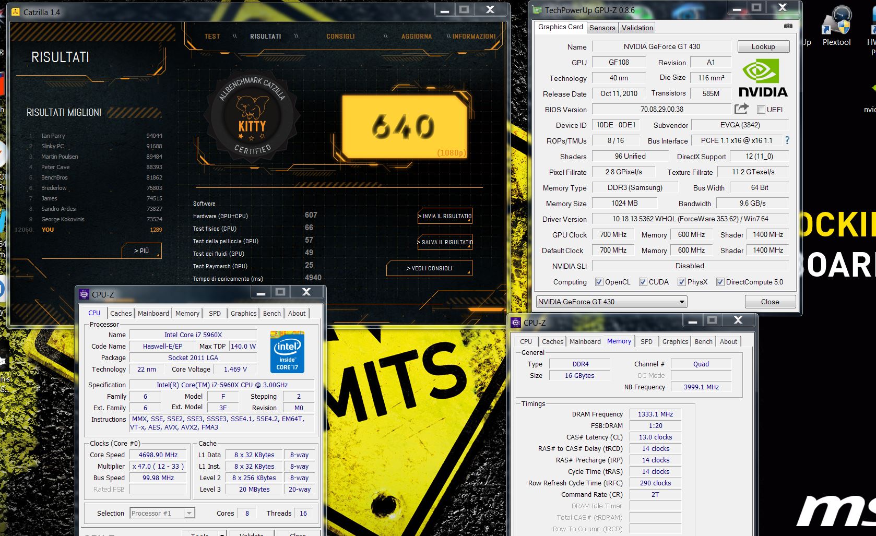Click the Subvendor EVGA (3842) field

pos(740,125)
